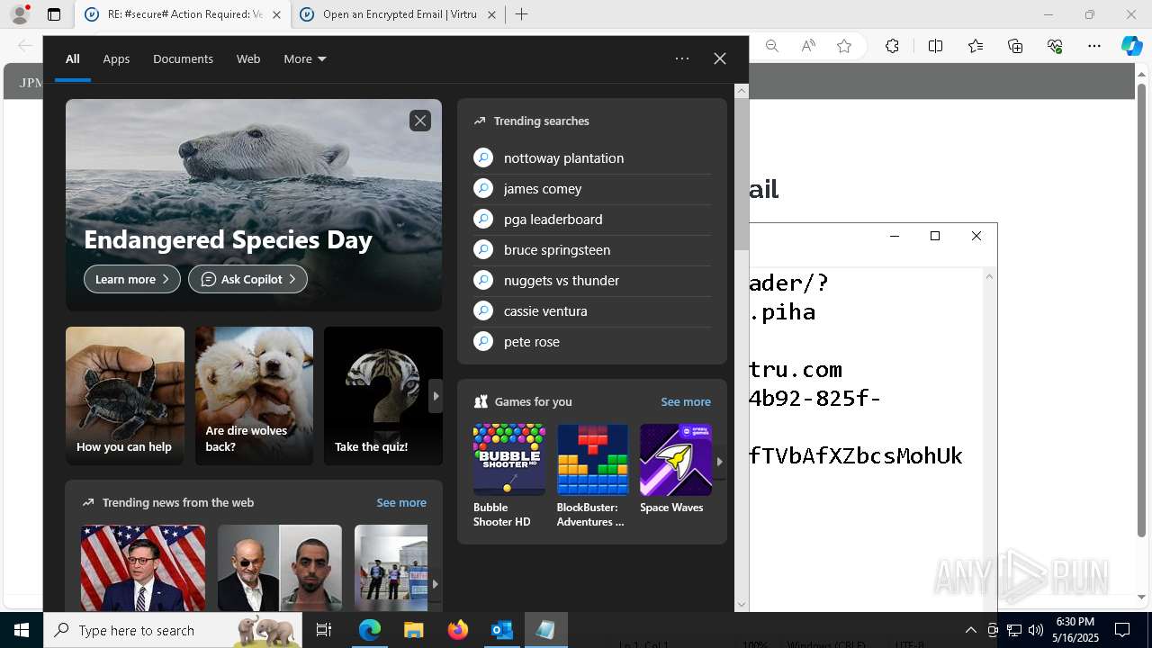Viewport: 1152px width, 648px height.
Task: Open 'How you can help' card
Action: (x=125, y=396)
